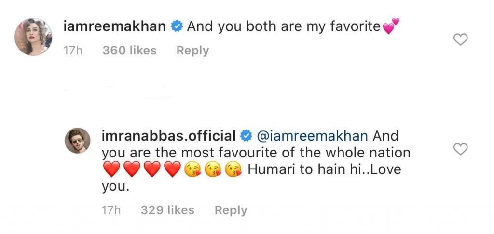Reply to imranabbas.official's comment
This screenshot has width=494, height=234.
231,210
